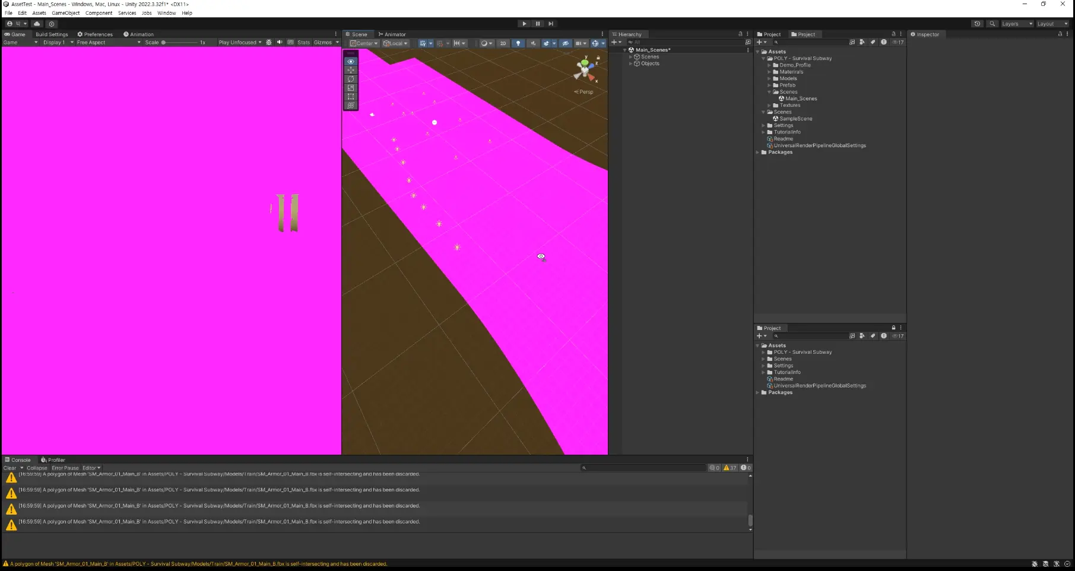Click the Scene orientation gizmo
Viewport: 1075px width, 571px height.
coord(586,69)
